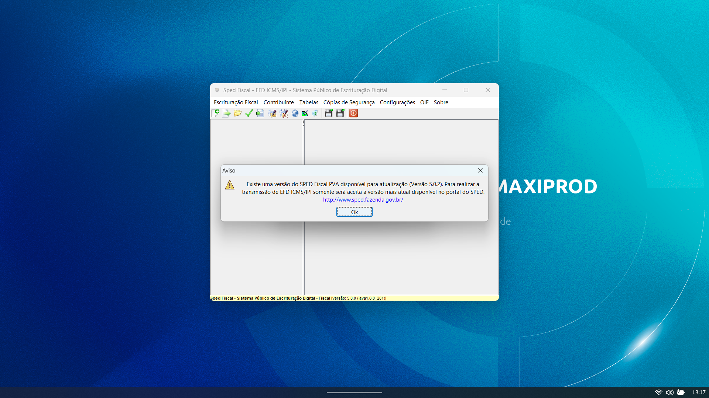The height and width of the screenshot is (398, 709).
Task: Open the Contribuinte menu
Action: (278, 102)
